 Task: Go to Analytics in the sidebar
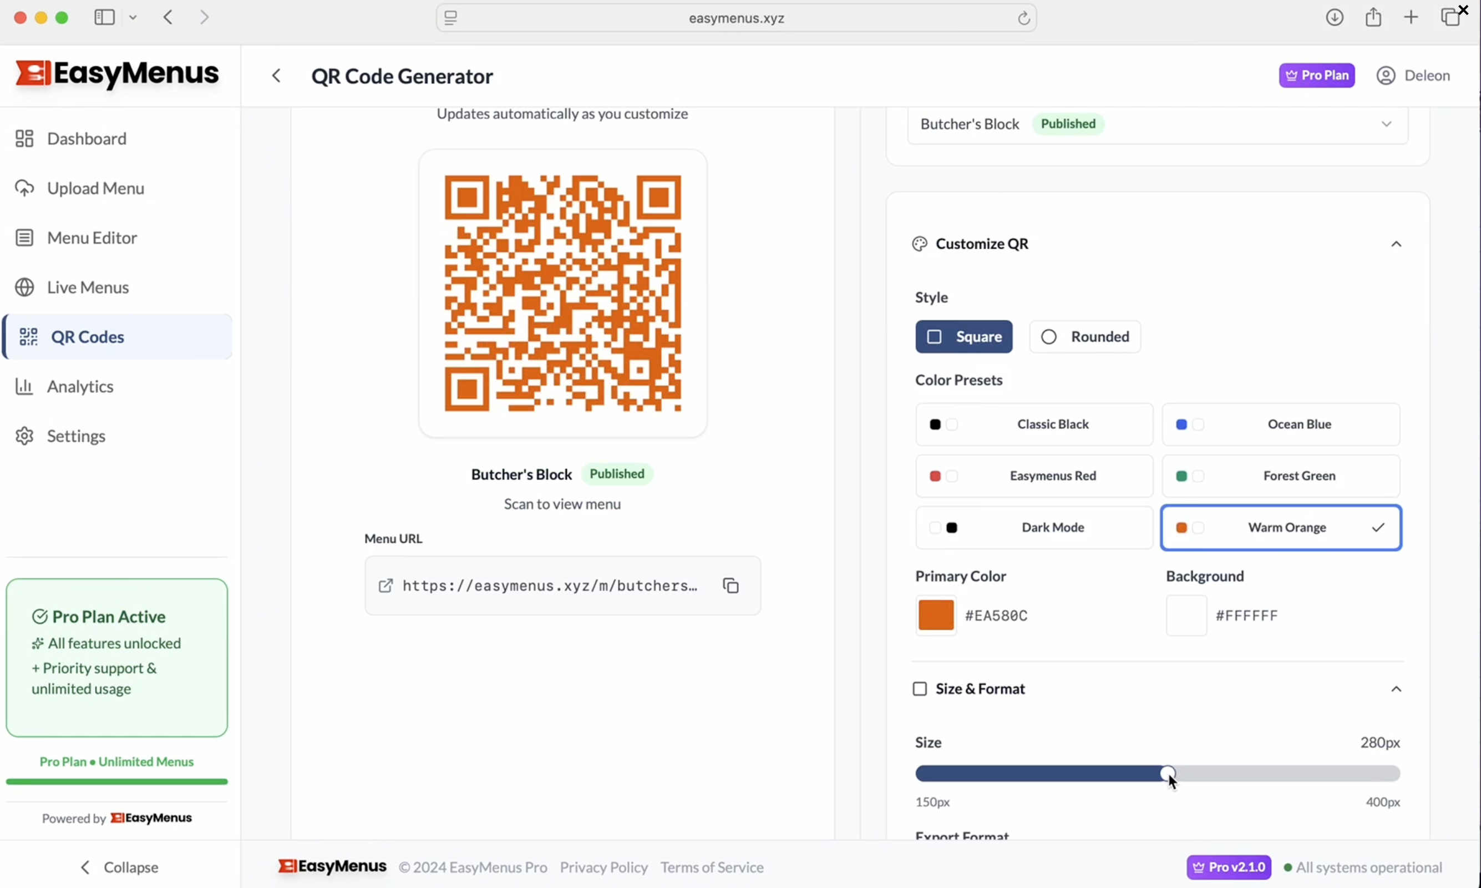pyautogui.click(x=80, y=386)
